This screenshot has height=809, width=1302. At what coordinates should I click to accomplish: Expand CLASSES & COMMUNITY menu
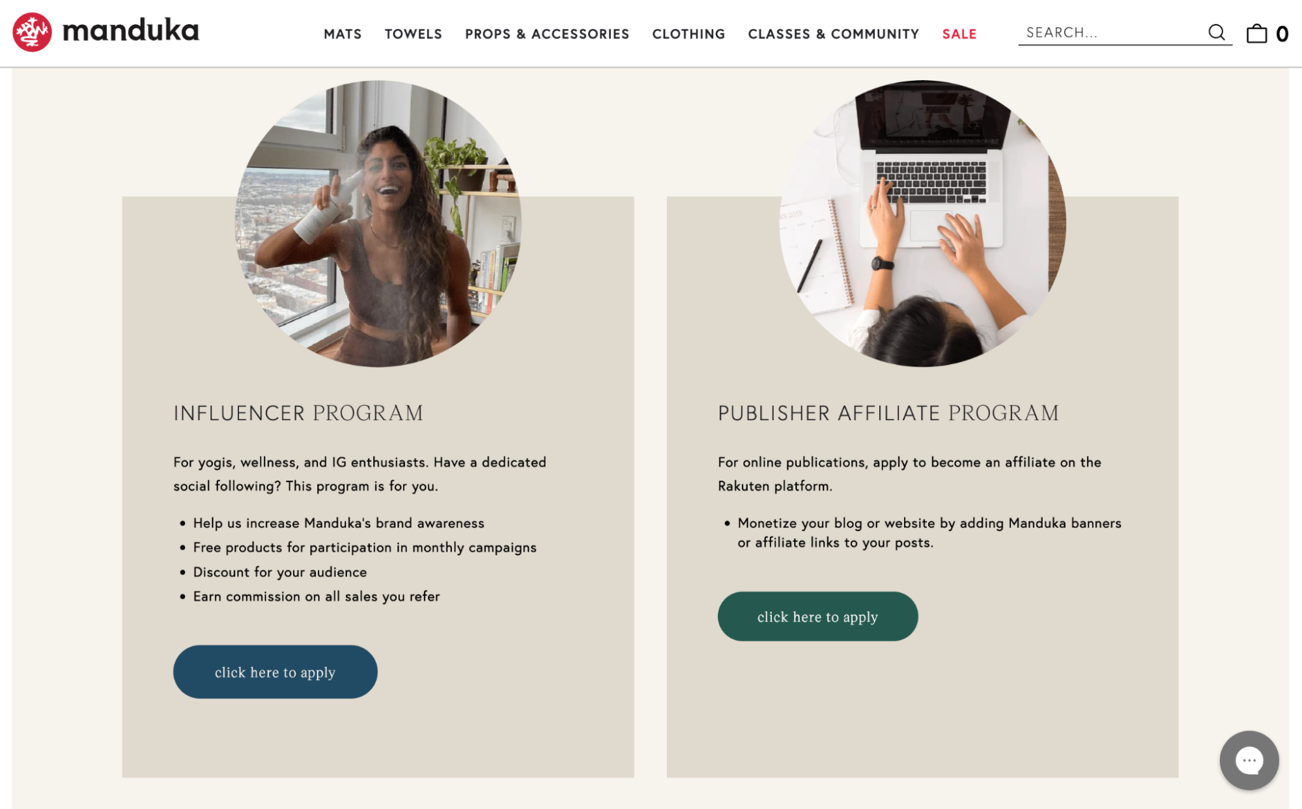click(x=832, y=34)
